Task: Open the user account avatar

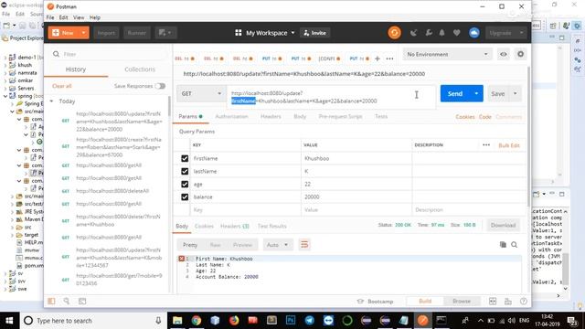Action: 474,33
